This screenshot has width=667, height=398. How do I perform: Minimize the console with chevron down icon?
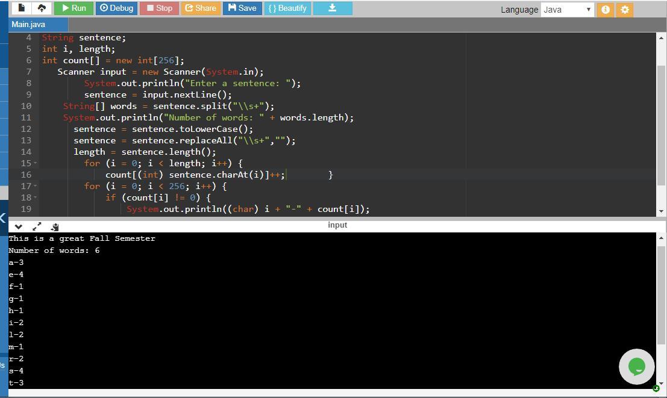point(19,226)
